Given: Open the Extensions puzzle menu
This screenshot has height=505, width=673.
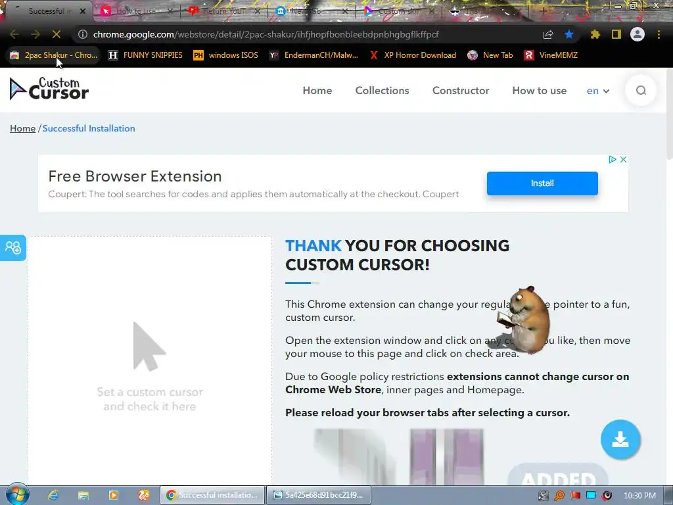Looking at the screenshot, I should (x=595, y=34).
